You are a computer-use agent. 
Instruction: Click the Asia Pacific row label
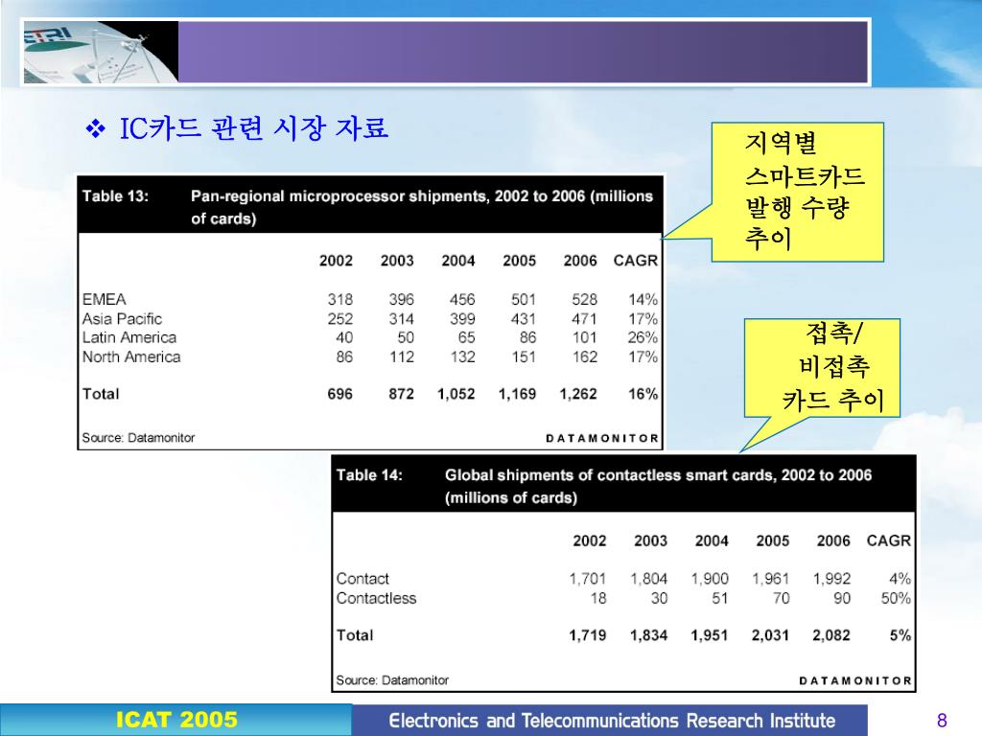point(122,318)
